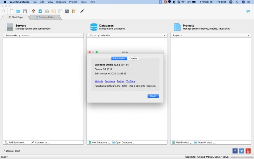Open the Website link in About dialog

pyautogui.click(x=99, y=81)
